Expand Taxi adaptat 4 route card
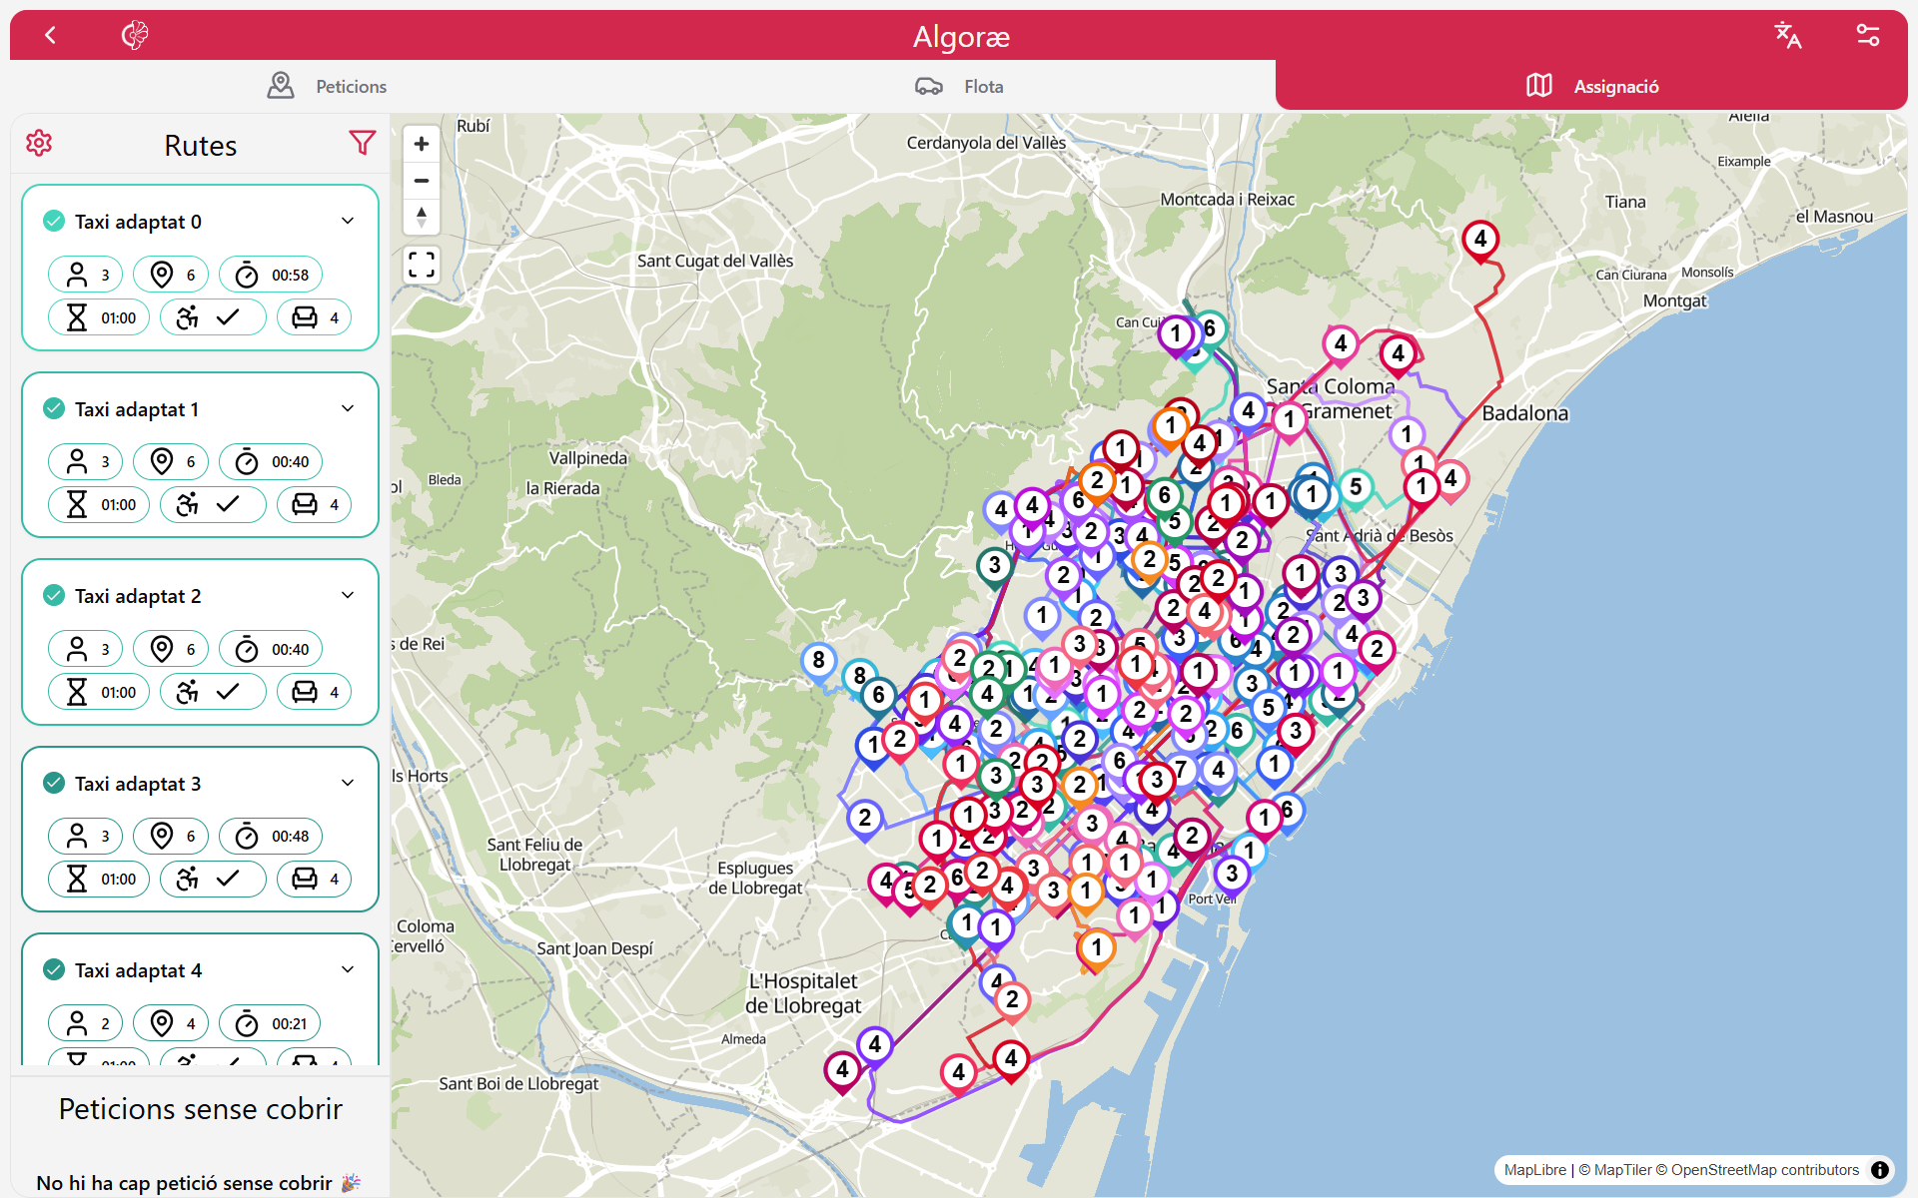Viewport: 1918px width, 1198px height. coord(348,969)
